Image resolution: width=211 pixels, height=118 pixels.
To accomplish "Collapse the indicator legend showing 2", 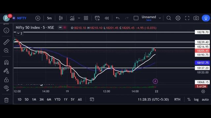I will 20,33.
